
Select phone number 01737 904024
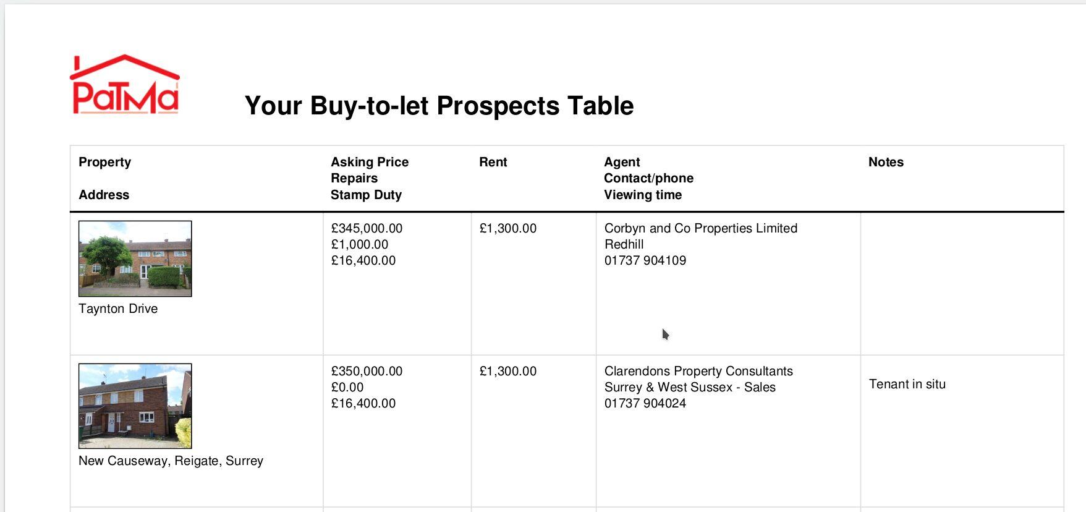(645, 403)
